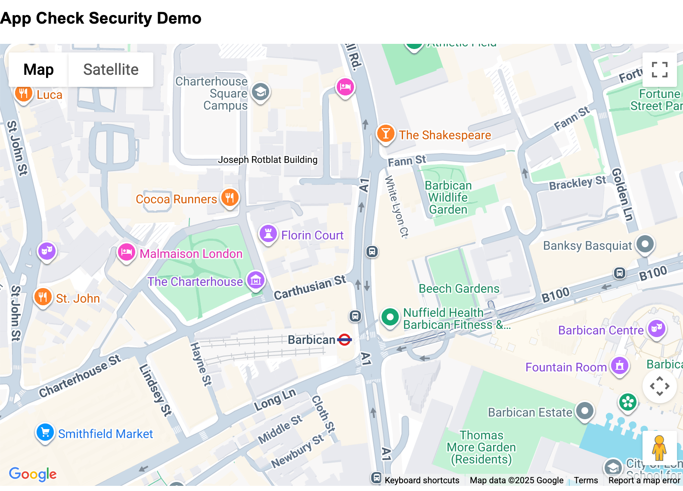Open the Charterhouse Square Campus university marker

pos(260,92)
